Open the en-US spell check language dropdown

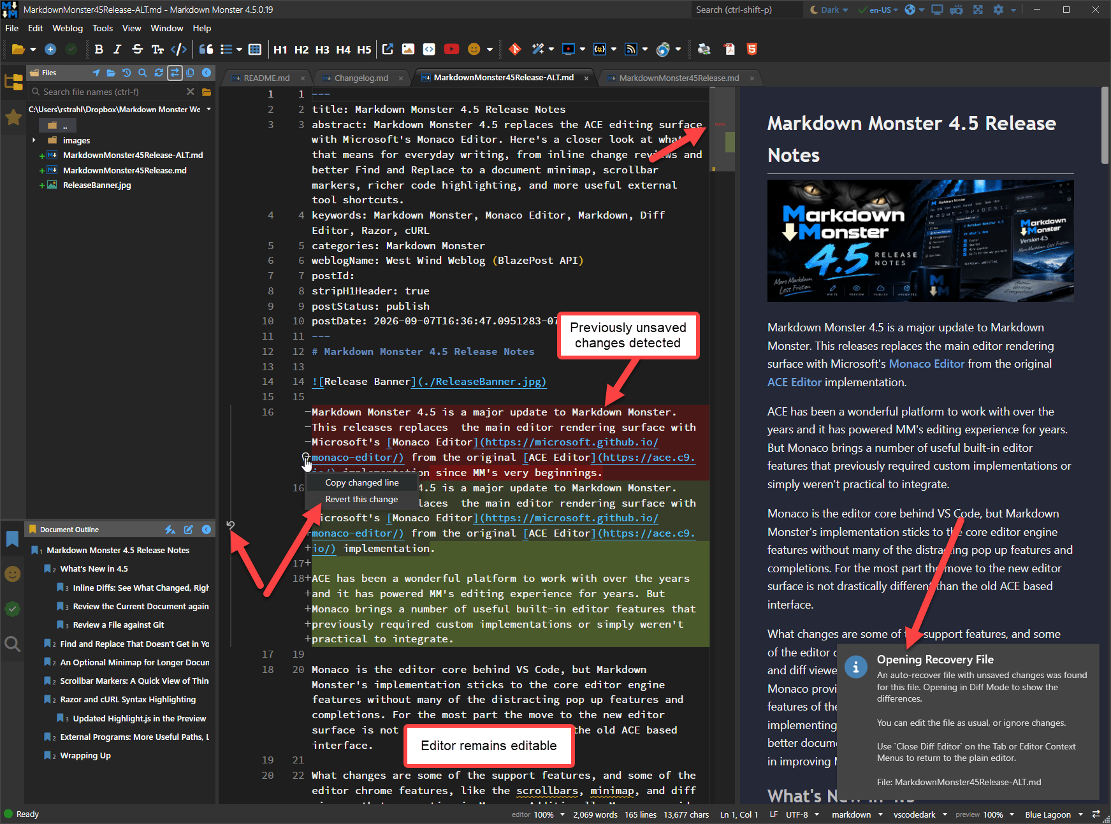(878, 10)
